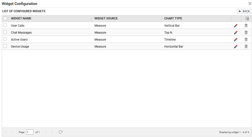This screenshot has height=137, width=252.
Task: Edit the Chat Messages widget with pencil icon
Action: pyautogui.click(x=235, y=33)
